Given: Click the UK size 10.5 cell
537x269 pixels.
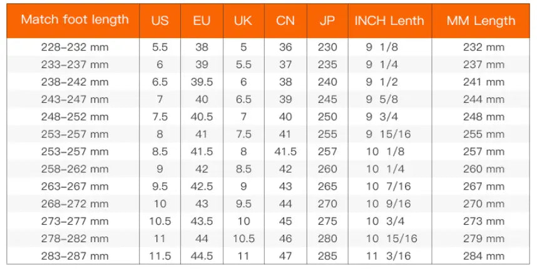Looking at the screenshot, I should coord(243,238).
